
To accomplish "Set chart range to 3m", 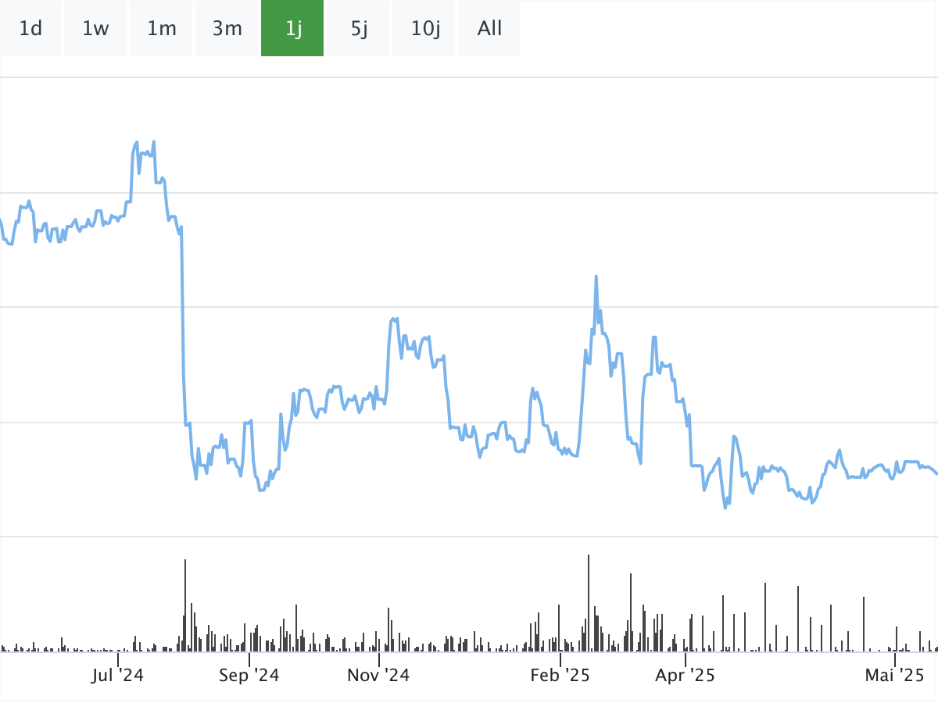I will [227, 29].
